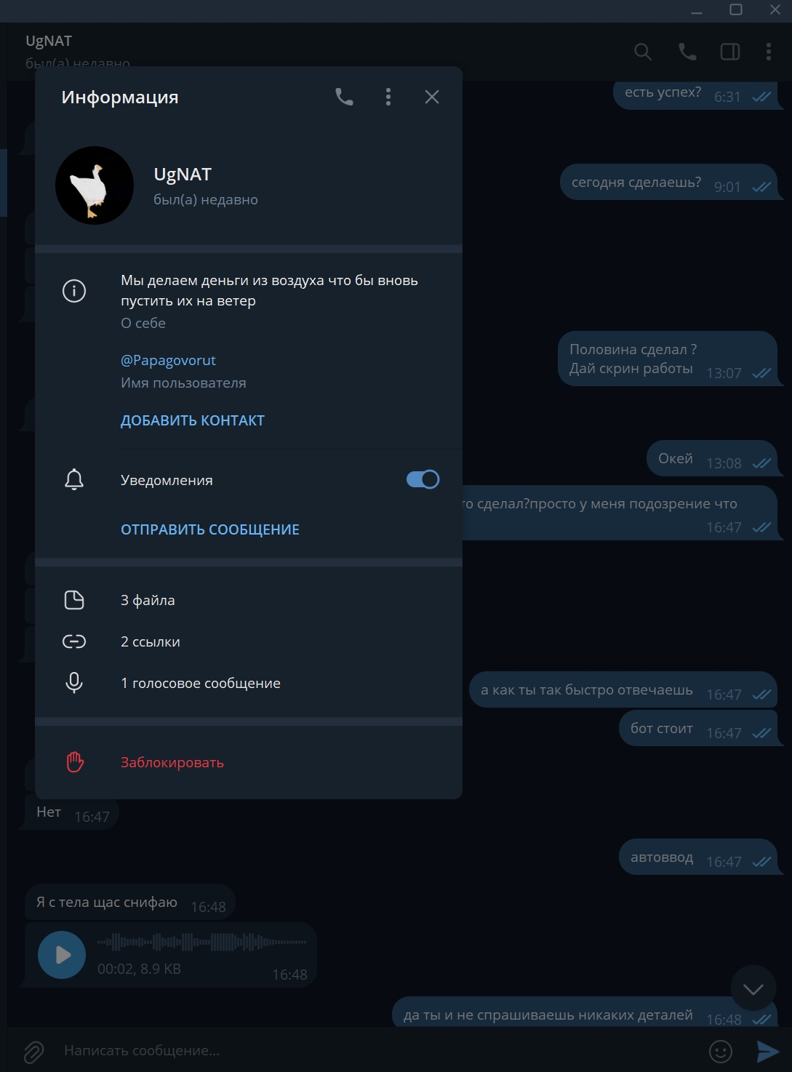Toggle the Уведомления switch off
This screenshot has height=1072, width=792.
423,479
